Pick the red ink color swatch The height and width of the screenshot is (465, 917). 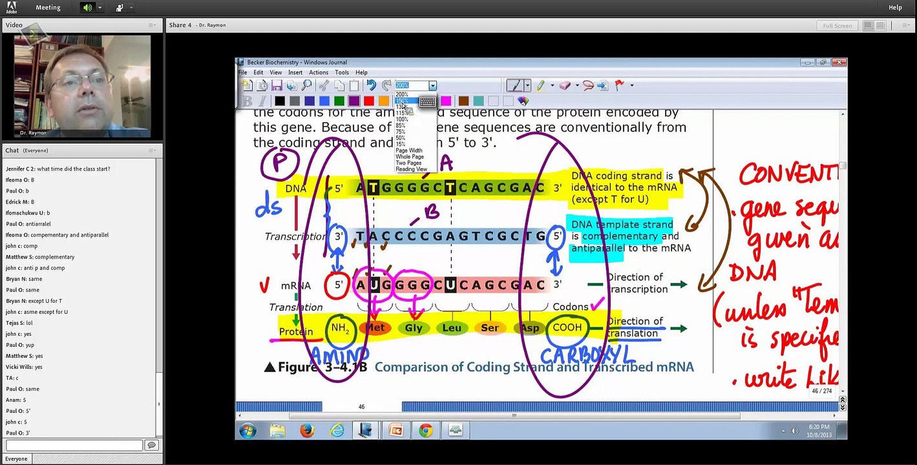pyautogui.click(x=369, y=101)
